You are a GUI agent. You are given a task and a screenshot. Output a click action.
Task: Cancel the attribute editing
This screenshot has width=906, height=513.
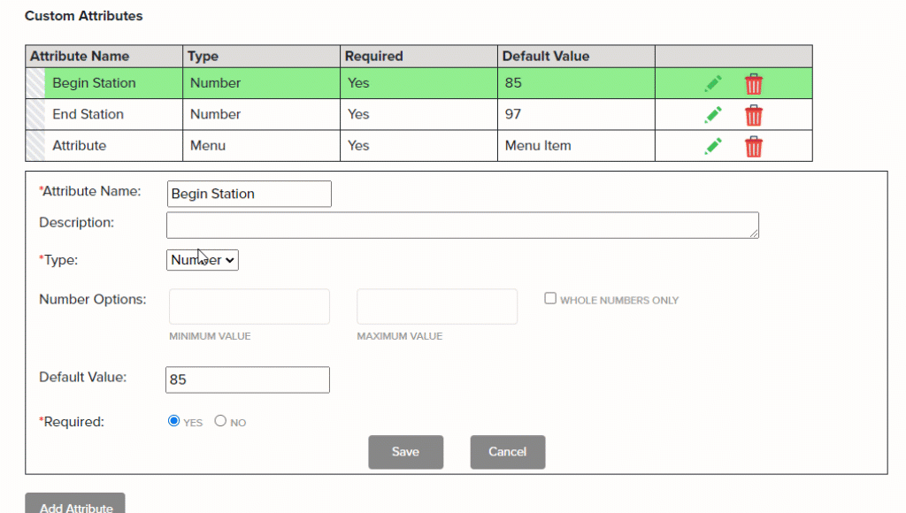pyautogui.click(x=507, y=451)
